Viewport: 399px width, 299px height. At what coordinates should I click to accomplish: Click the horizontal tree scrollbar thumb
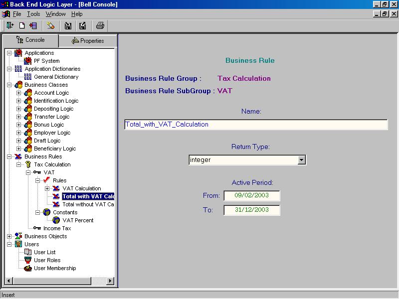coord(52,281)
